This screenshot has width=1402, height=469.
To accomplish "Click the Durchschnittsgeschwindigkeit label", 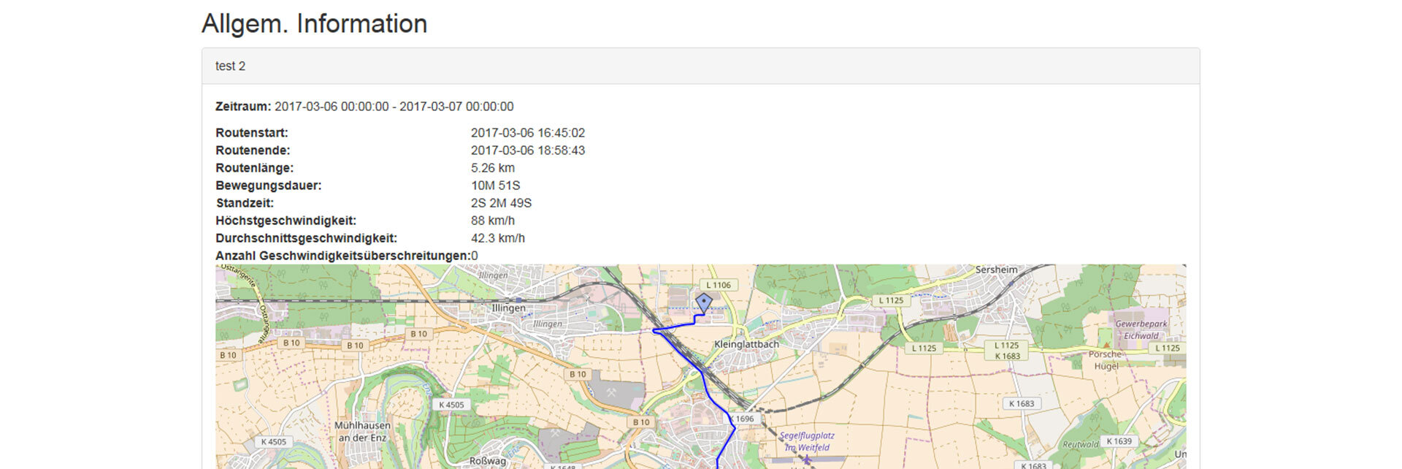I will tap(307, 238).
